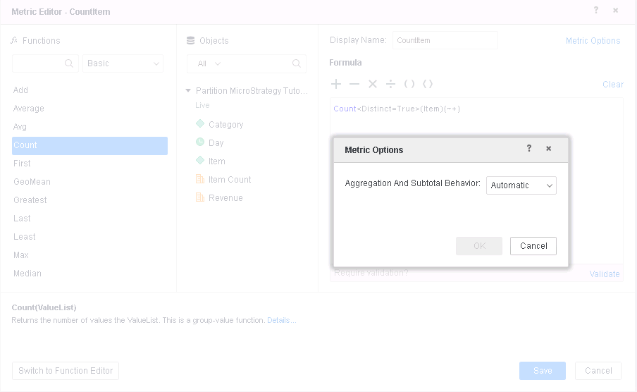
Task: Click the search icon in Objects panel
Action: (x=297, y=63)
